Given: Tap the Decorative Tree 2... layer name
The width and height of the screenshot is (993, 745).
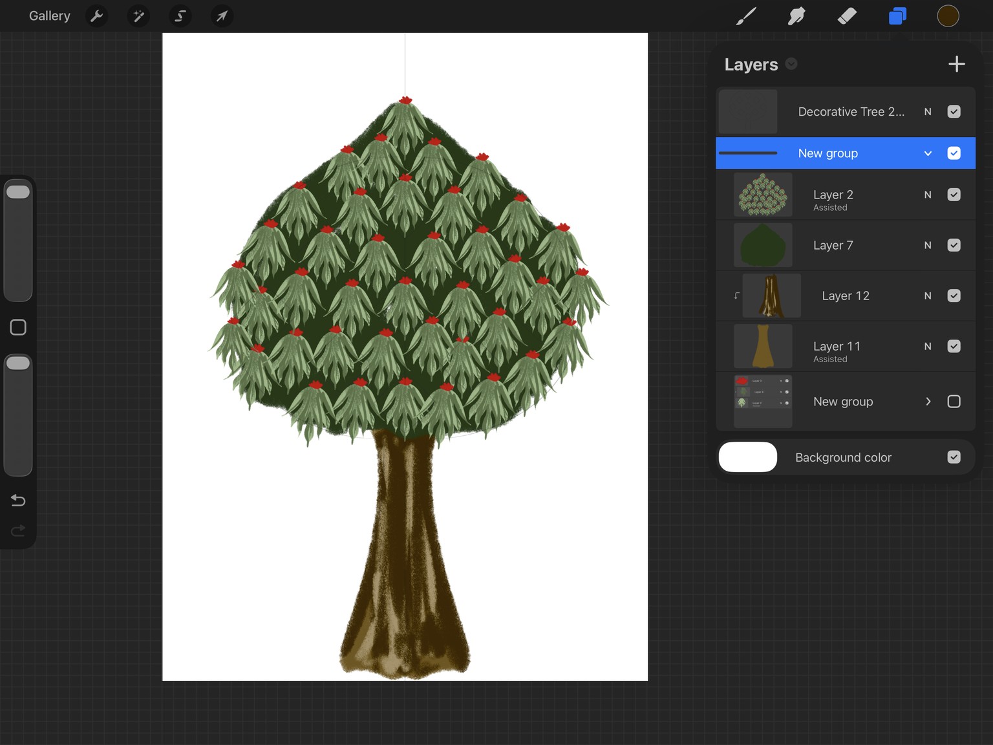Looking at the screenshot, I should (851, 112).
